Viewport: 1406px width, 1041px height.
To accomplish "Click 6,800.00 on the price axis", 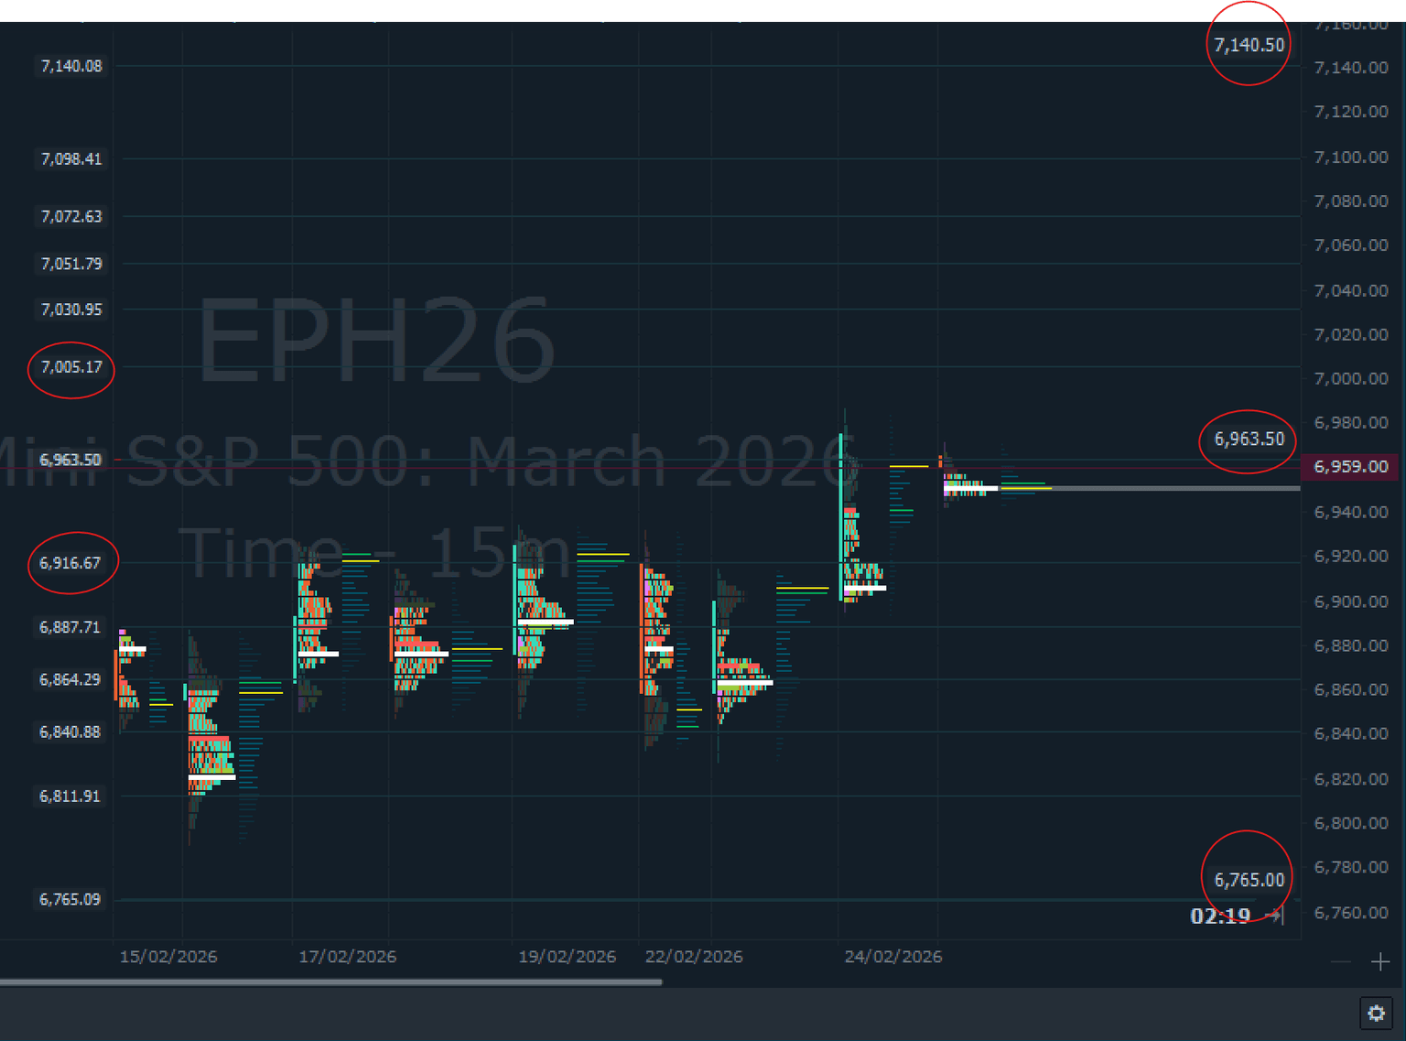I will (1351, 824).
